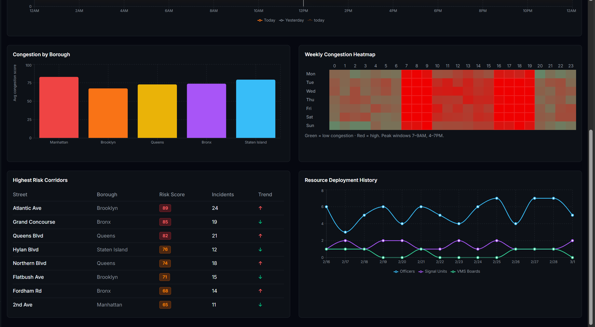The height and width of the screenshot is (327, 595).
Task: Click the Fordham Rd up-trend arrow
Action: coord(260,291)
